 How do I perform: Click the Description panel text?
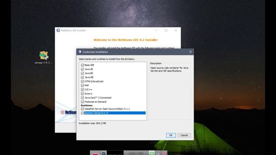click(169, 69)
